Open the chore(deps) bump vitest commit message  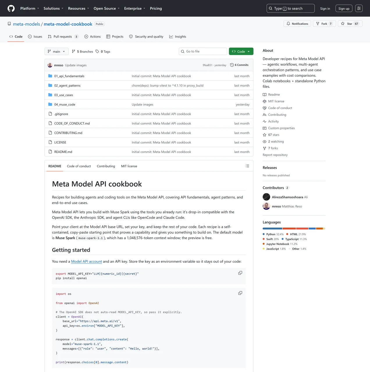tap(168, 85)
